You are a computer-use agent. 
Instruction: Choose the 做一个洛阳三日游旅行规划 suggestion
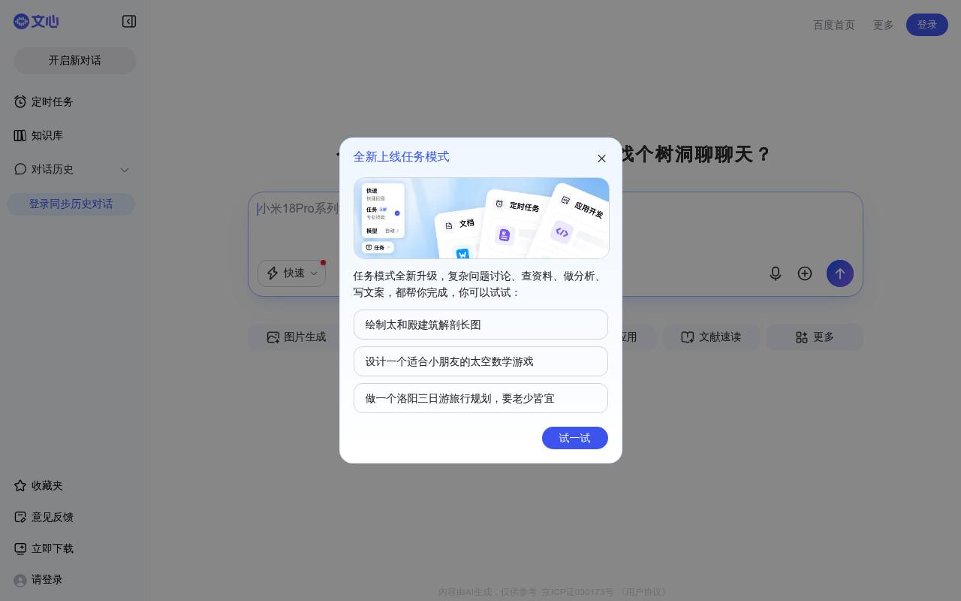pos(480,398)
